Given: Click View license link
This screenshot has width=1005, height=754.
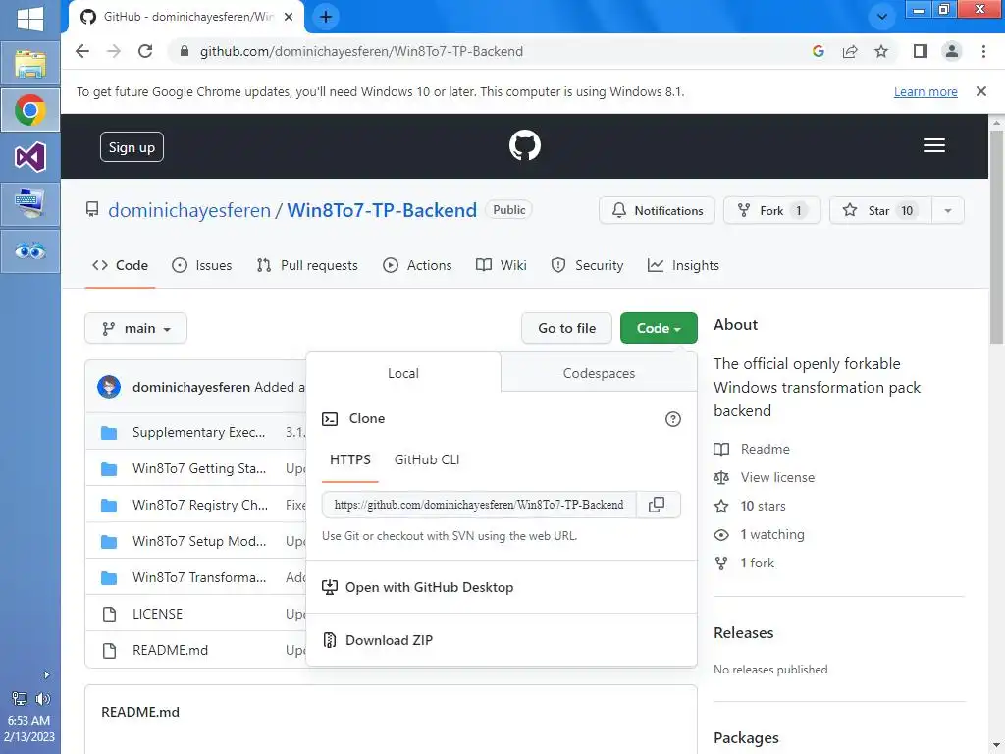Looking at the screenshot, I should pyautogui.click(x=764, y=478).
